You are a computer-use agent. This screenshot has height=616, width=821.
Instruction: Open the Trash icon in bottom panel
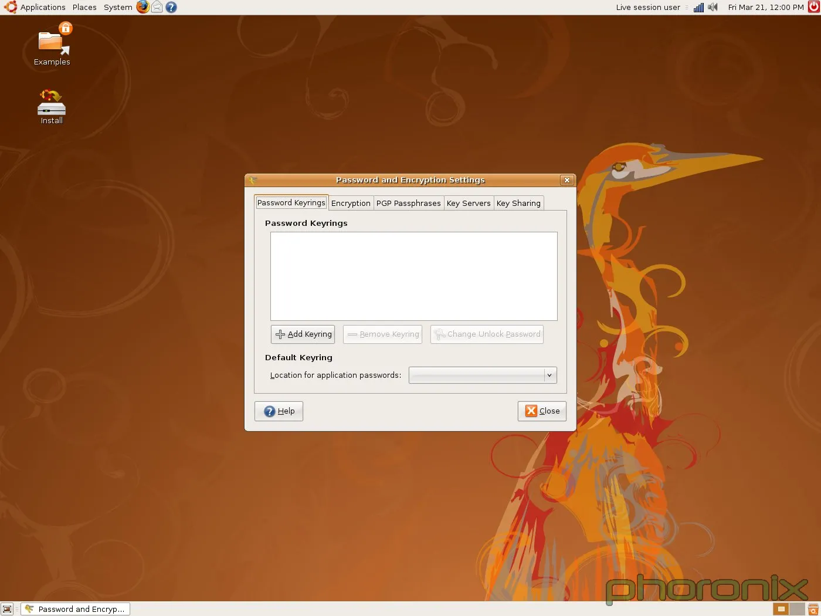(x=813, y=609)
